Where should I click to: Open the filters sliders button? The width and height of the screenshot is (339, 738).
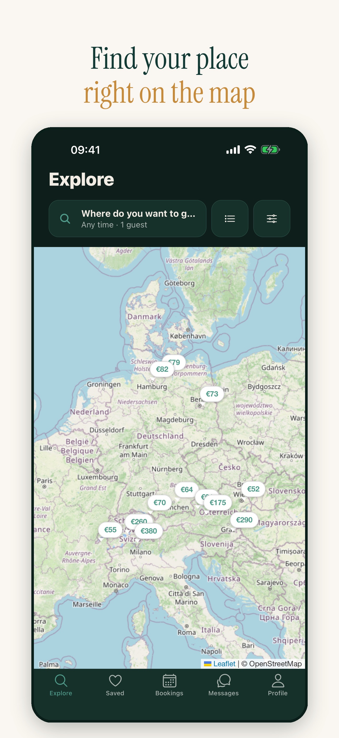click(x=272, y=219)
